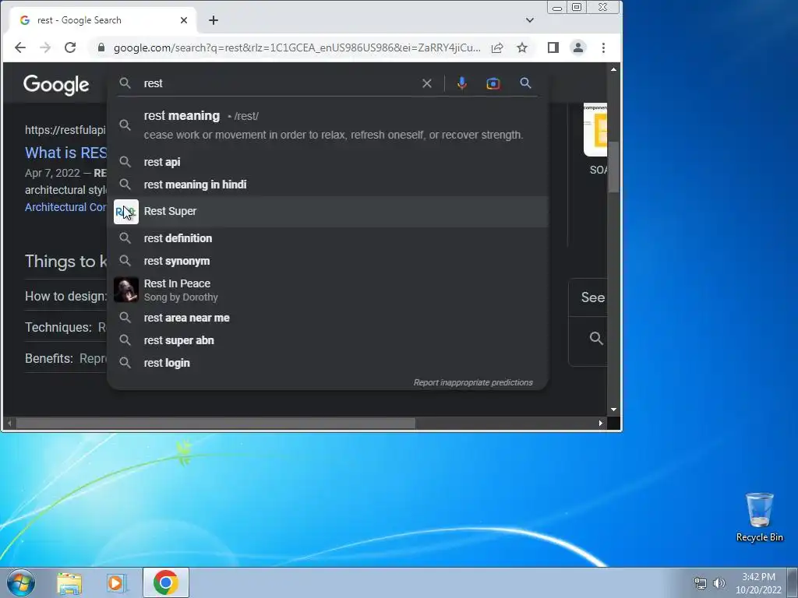Select suggestion 'rest definition'
Screen dimensions: 798x598
pos(328,238)
